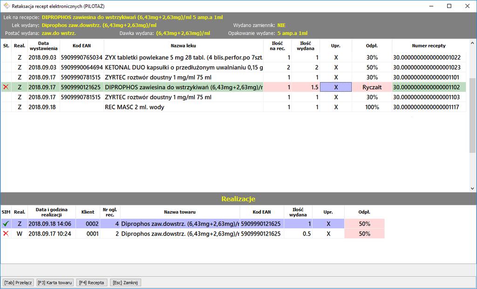Click the Ilość wydana header in the top table
Image resolution: width=477 pixels, height=289 pixels.
[306, 46]
